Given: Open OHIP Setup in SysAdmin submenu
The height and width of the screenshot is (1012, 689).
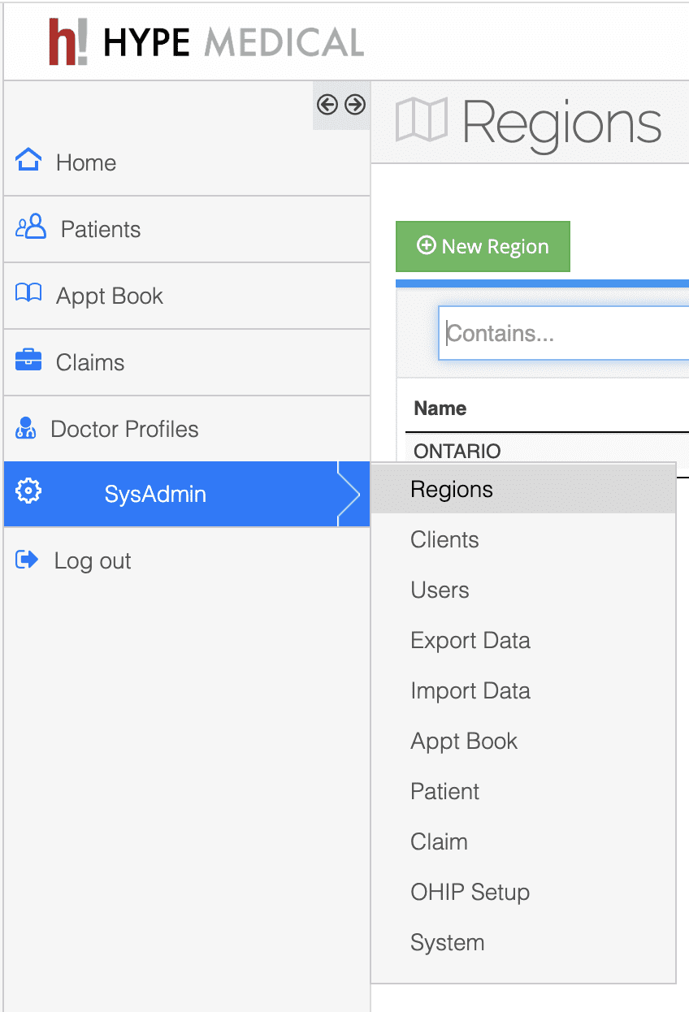Looking at the screenshot, I should coord(523,893).
